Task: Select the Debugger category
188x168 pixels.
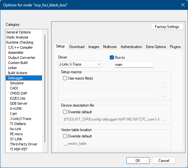Action: pos(24,78)
